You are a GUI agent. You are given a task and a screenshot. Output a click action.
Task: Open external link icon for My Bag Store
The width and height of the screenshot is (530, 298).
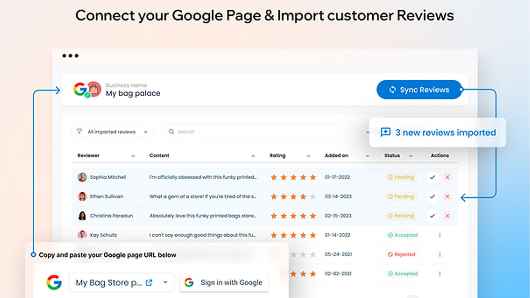(149, 283)
